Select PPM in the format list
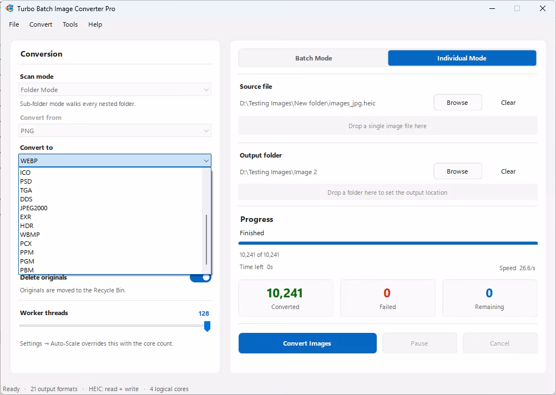 [110, 252]
